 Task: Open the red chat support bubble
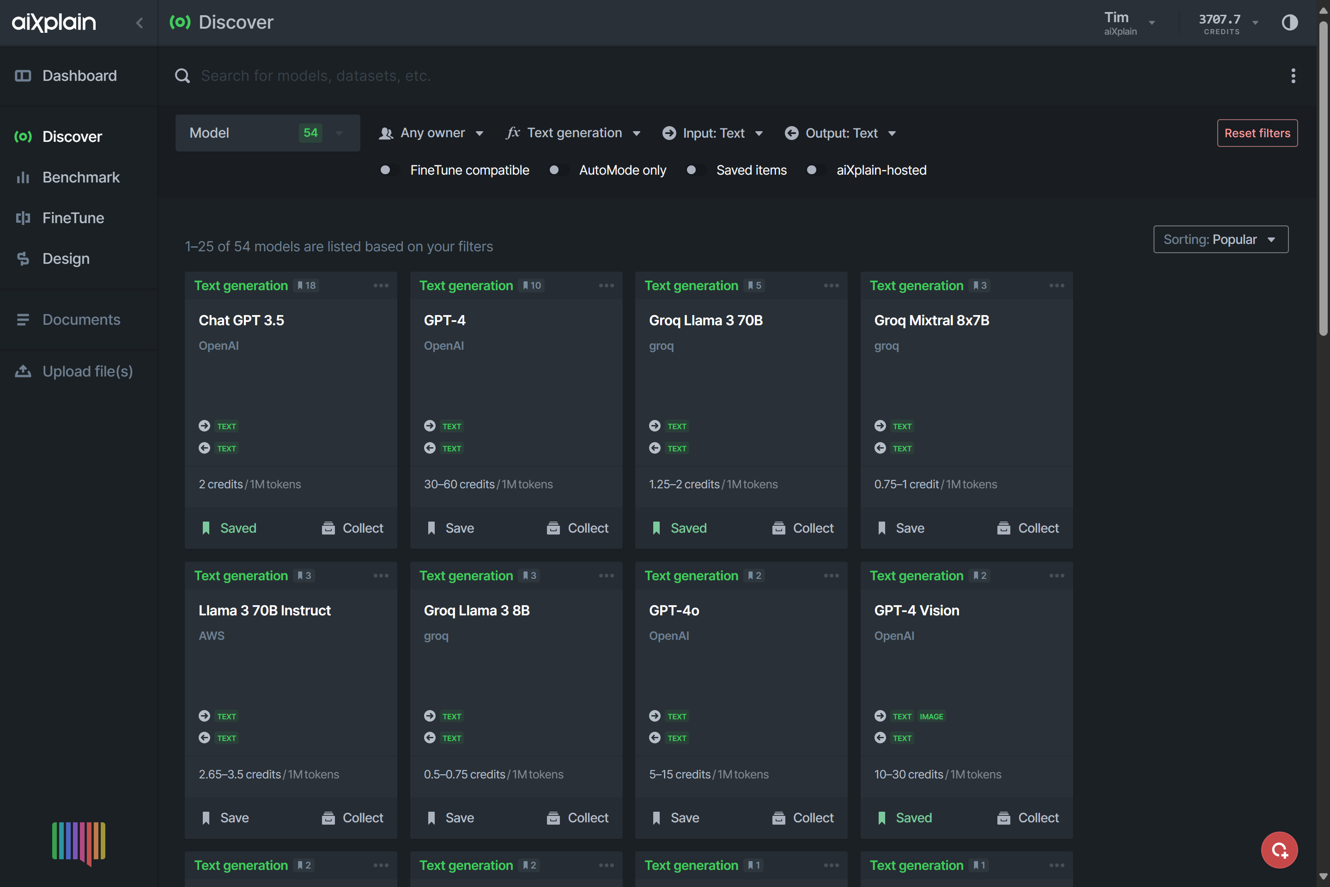click(x=1279, y=850)
